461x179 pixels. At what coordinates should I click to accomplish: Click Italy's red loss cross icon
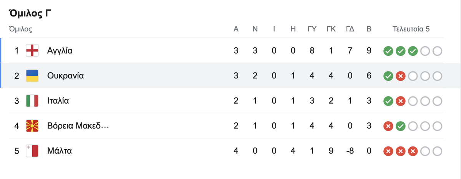point(400,101)
